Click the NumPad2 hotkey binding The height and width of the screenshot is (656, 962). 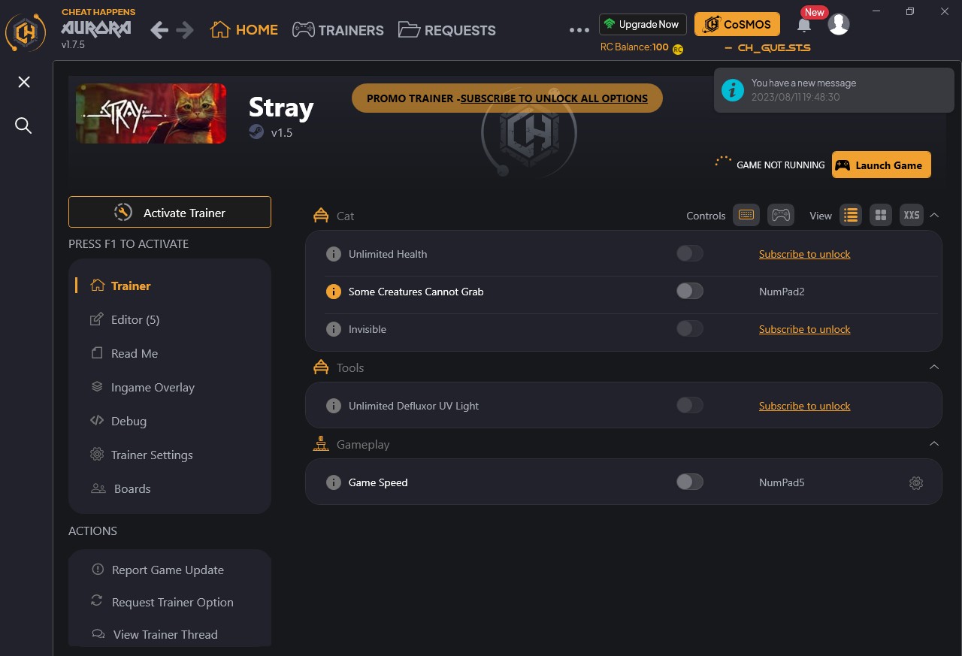click(782, 292)
